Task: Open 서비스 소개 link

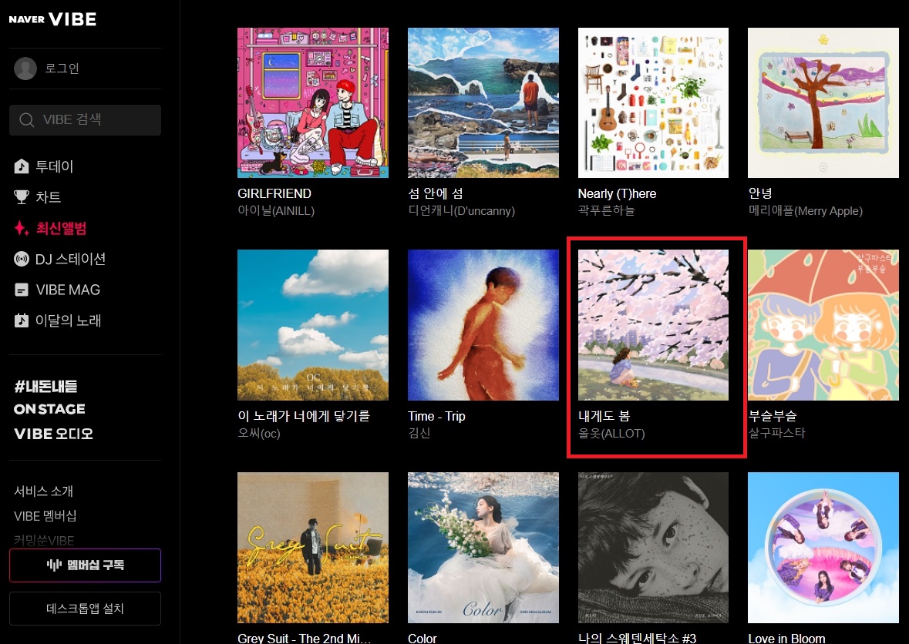Action: tap(43, 491)
